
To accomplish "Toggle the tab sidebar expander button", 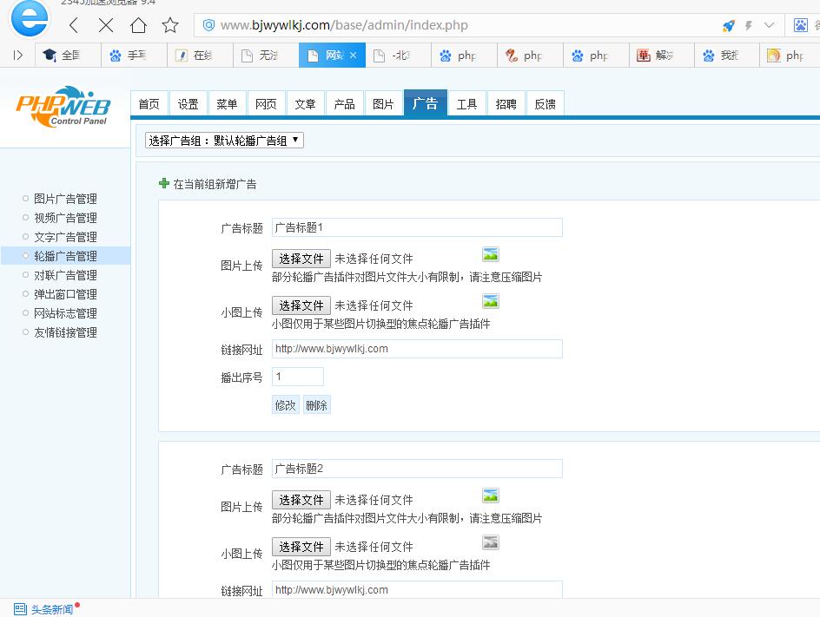I will (x=17, y=56).
